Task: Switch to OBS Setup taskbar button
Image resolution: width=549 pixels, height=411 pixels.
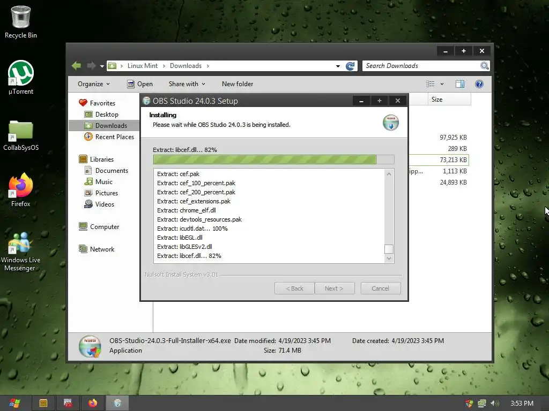Action: pos(117,403)
